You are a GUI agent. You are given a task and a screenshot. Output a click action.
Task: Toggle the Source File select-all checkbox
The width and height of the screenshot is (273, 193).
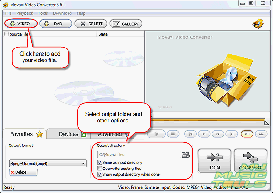click(6, 34)
